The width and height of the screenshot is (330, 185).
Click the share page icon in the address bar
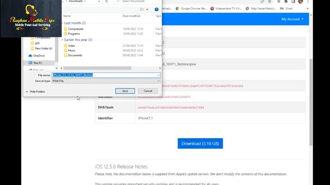[x=262, y=2]
